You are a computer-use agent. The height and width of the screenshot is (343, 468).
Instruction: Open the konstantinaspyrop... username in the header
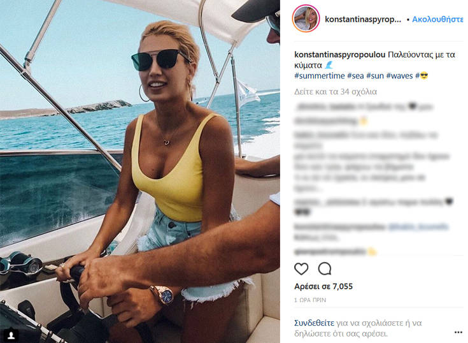pyautogui.click(x=363, y=19)
